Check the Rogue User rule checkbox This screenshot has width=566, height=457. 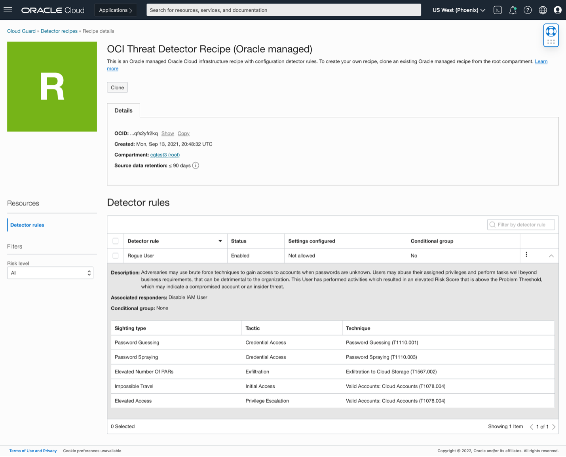(116, 256)
